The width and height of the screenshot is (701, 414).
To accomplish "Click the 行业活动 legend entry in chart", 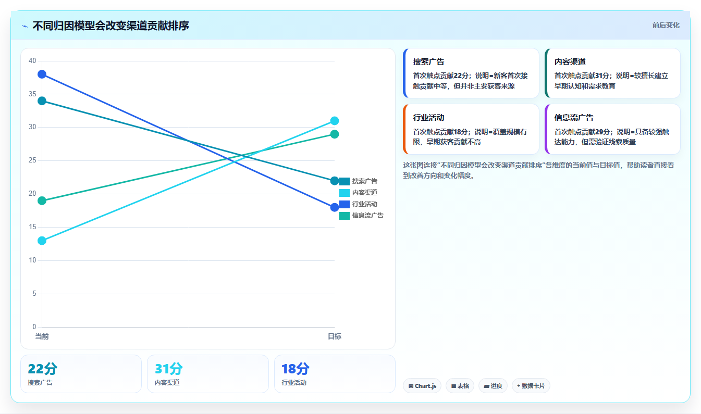I will point(358,204).
